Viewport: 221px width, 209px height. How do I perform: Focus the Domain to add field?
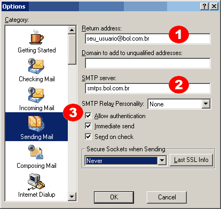click(148, 63)
